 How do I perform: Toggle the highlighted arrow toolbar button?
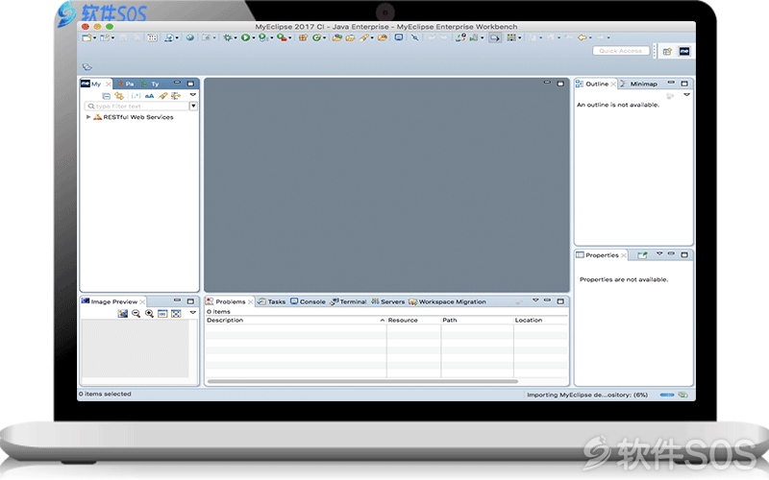(495, 37)
